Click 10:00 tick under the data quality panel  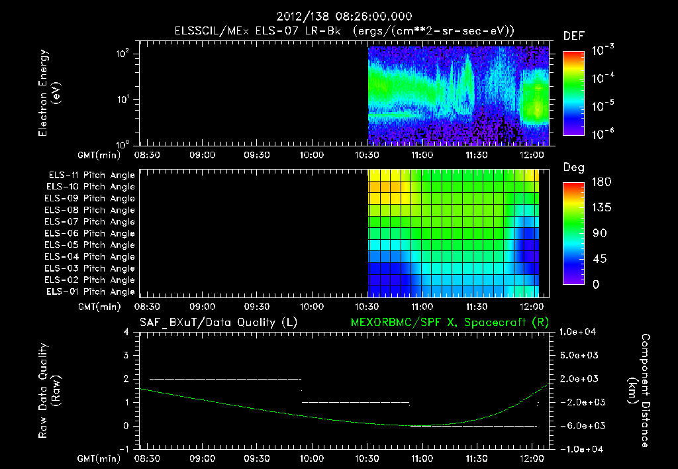[312, 458]
